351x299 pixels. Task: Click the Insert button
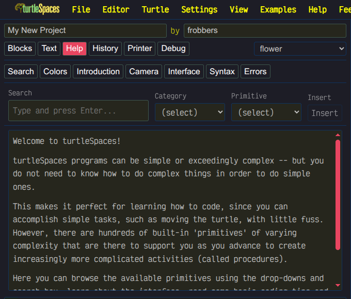(x=325, y=113)
